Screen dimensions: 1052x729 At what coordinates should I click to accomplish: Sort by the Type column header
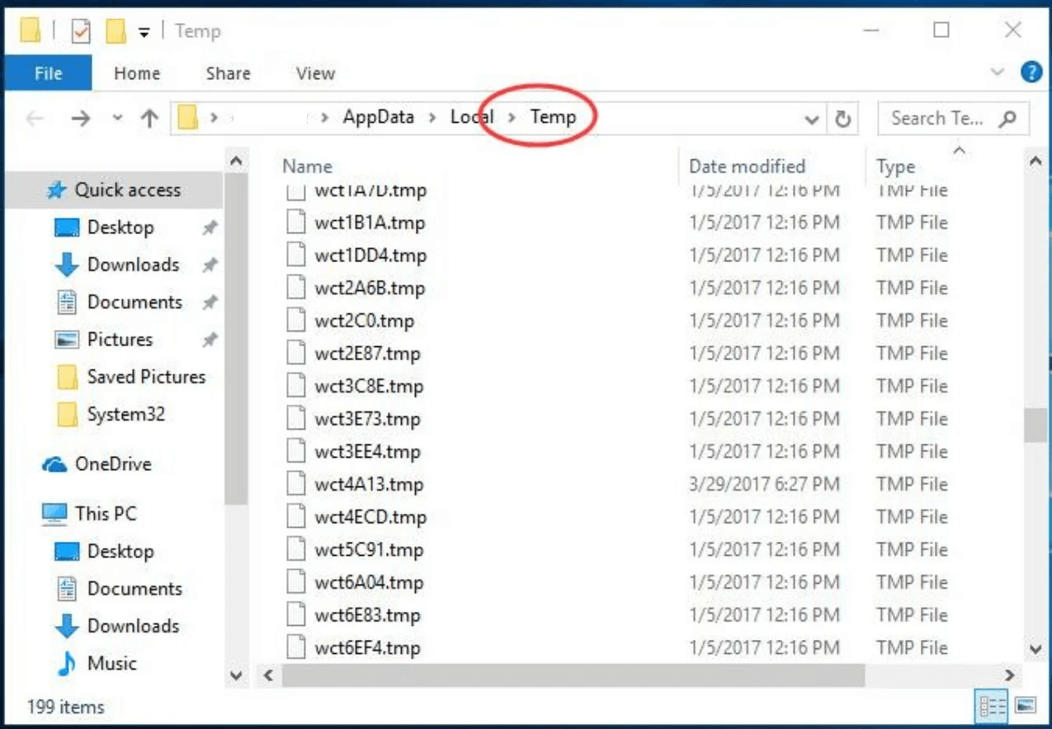coord(895,167)
